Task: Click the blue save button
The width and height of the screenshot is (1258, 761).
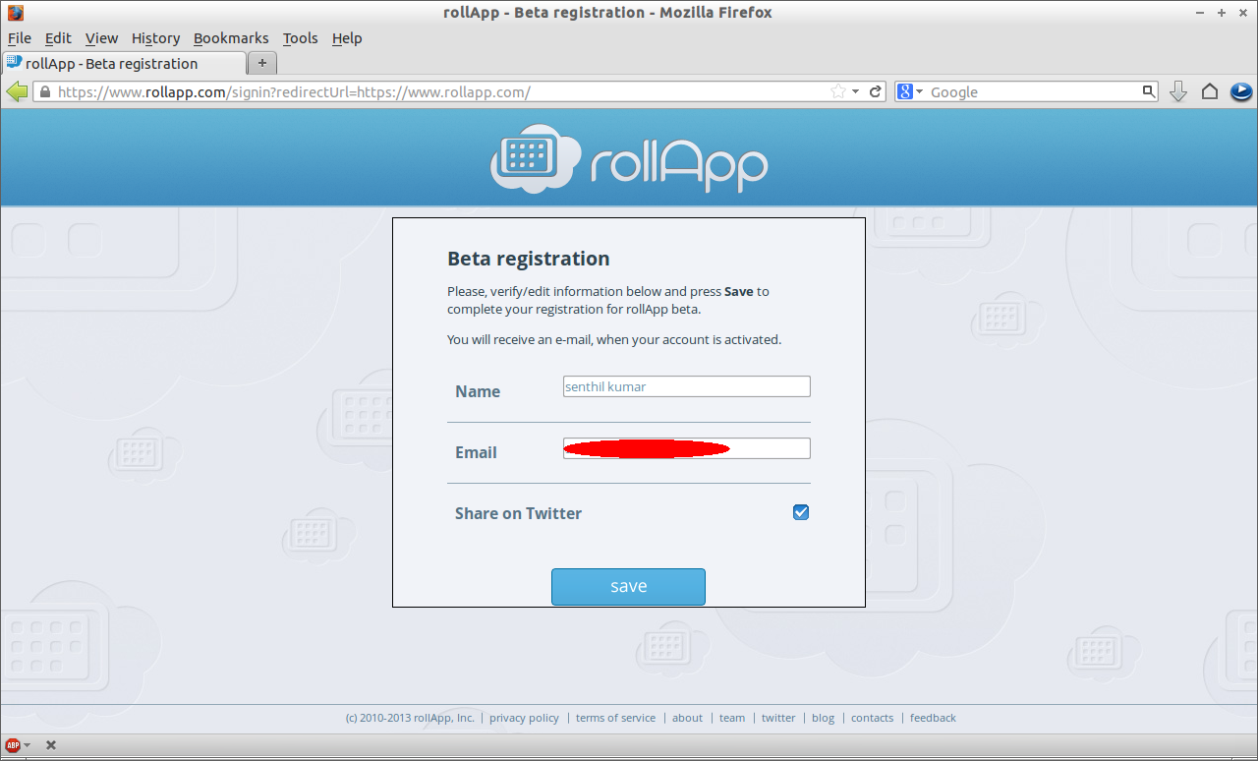Action: (x=628, y=586)
